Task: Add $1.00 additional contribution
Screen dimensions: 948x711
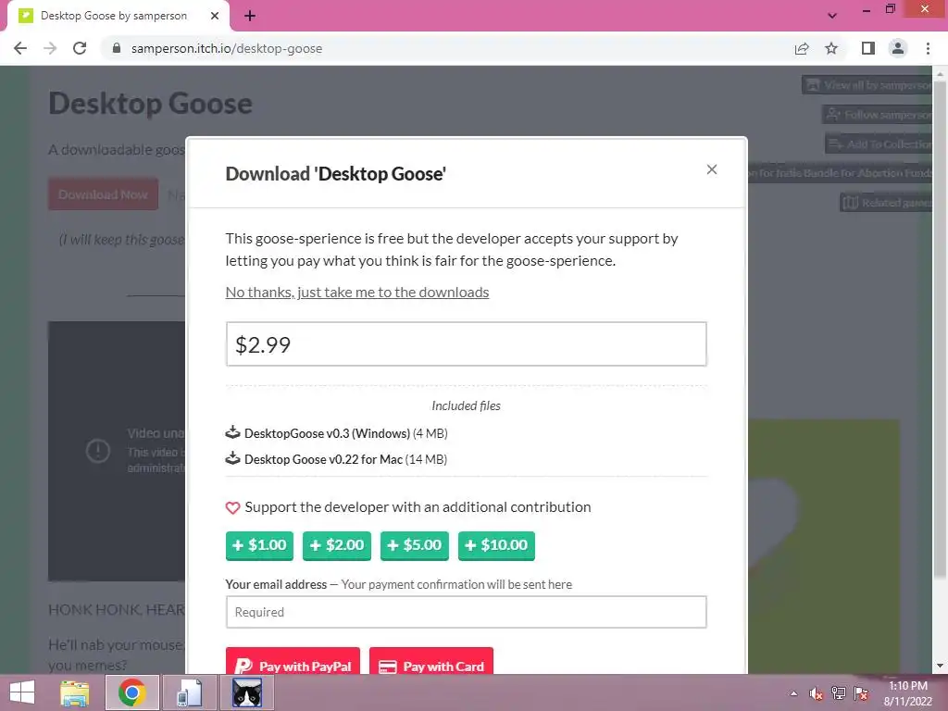Action: pos(259,545)
